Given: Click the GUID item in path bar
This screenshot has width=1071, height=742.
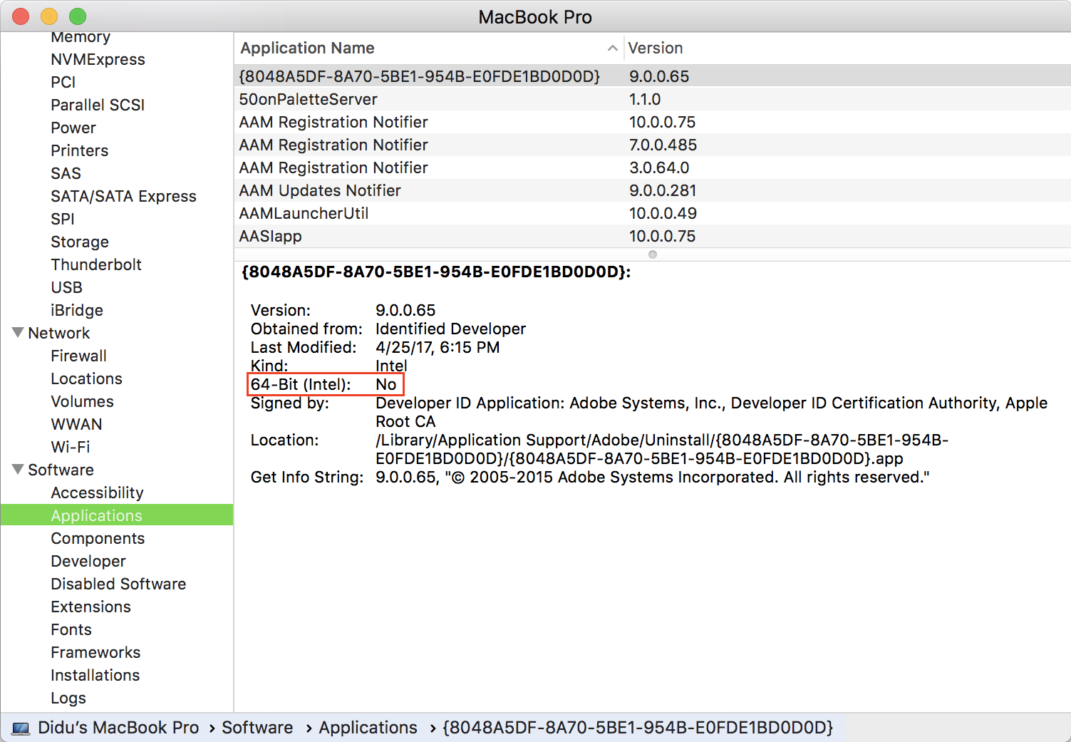Looking at the screenshot, I should click(x=638, y=728).
